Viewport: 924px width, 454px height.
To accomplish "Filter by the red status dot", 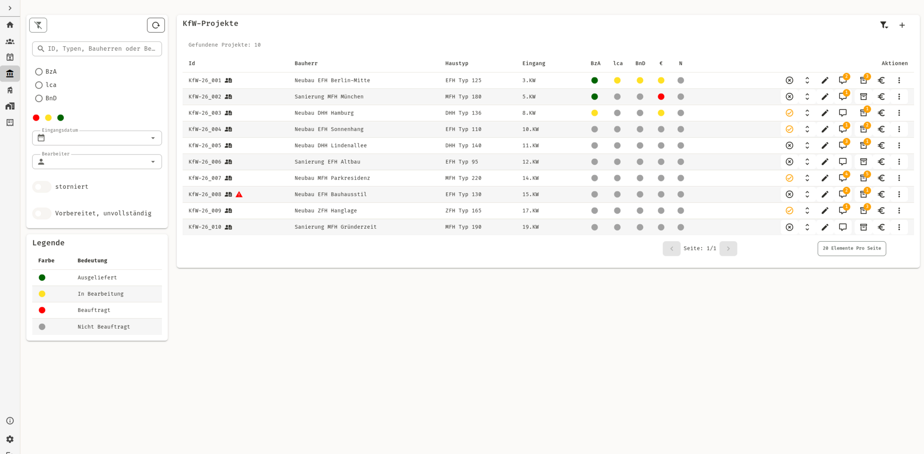I will coord(36,118).
